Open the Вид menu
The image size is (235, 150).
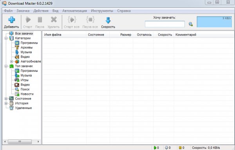coord(55,11)
